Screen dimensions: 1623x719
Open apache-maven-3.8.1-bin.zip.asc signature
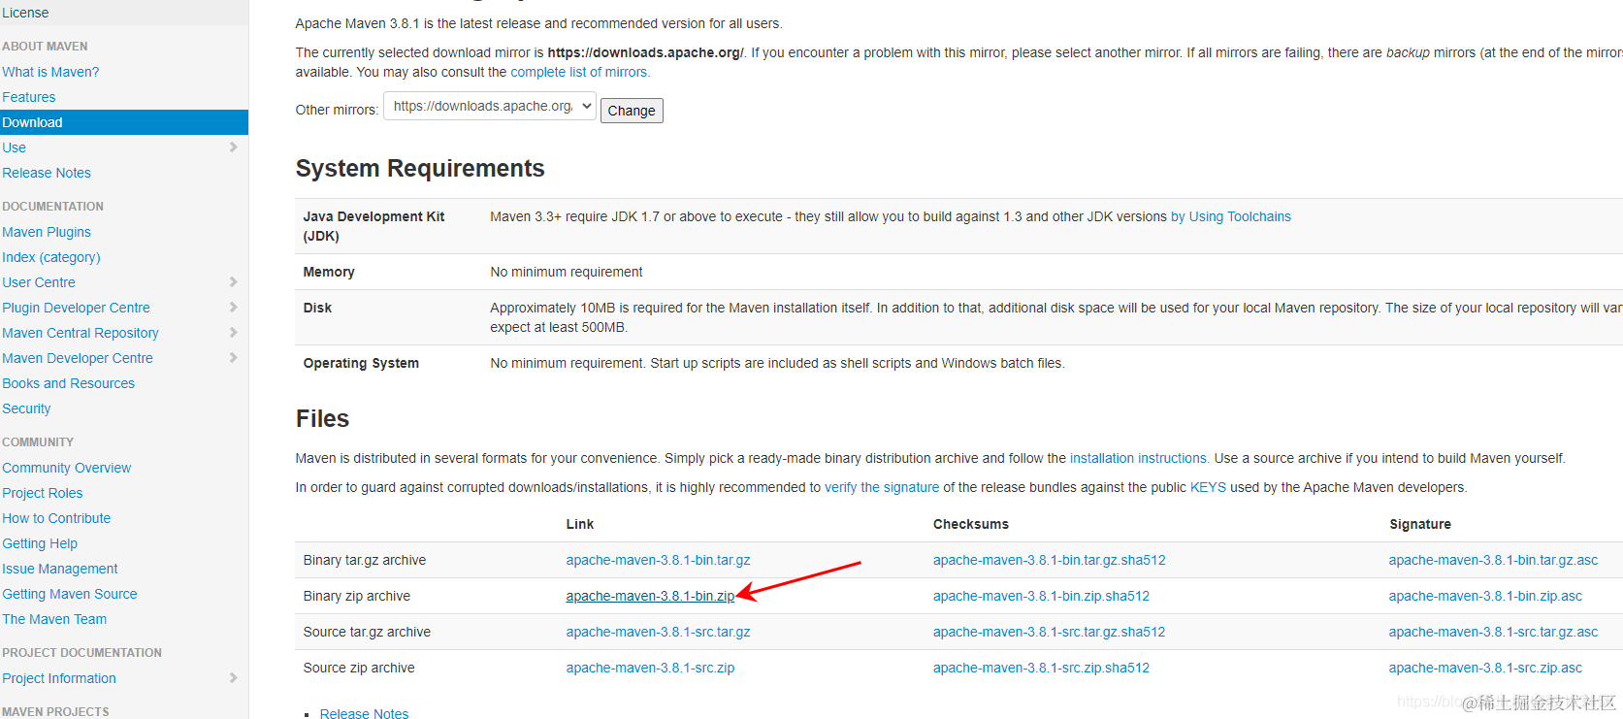[1485, 596]
